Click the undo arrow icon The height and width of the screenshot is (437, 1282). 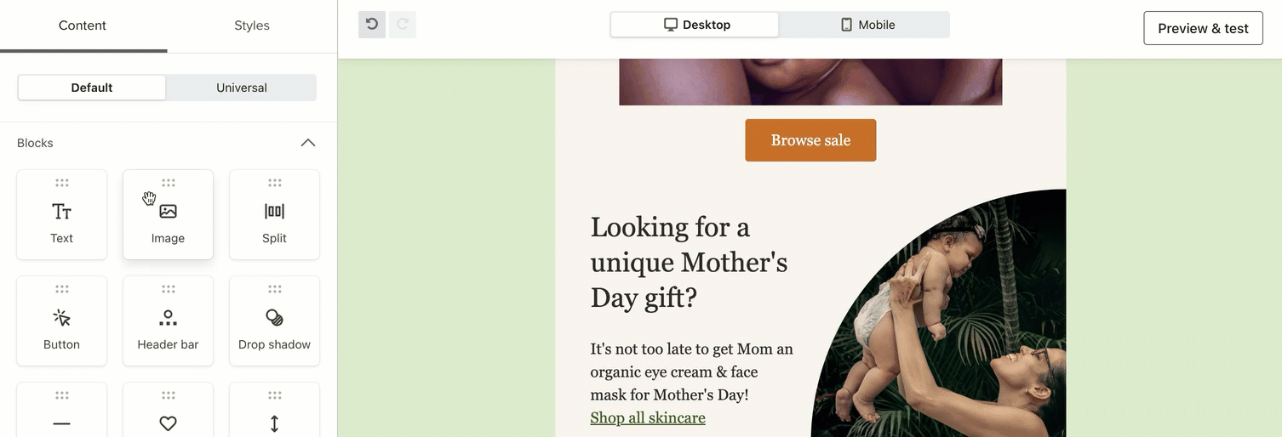tap(372, 25)
